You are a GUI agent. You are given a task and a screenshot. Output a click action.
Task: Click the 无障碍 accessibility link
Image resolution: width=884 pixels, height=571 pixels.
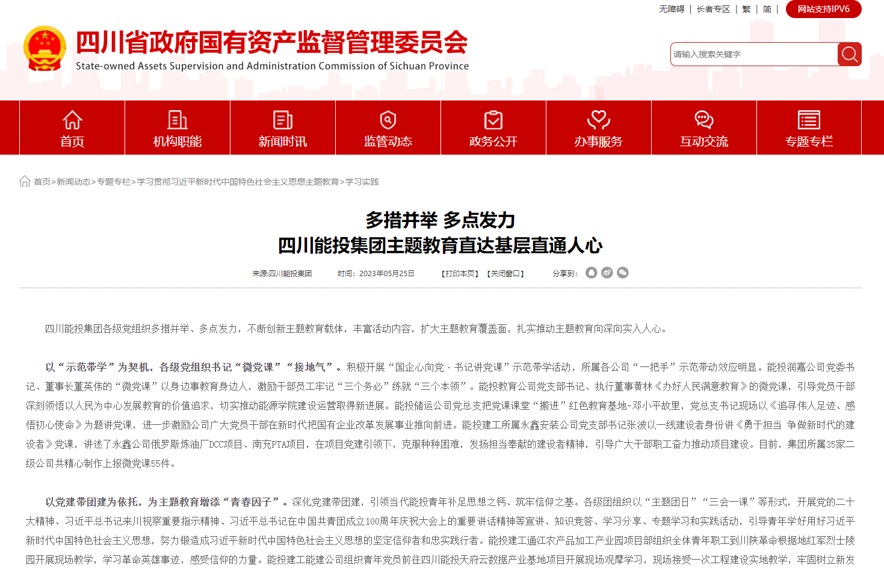[672, 9]
